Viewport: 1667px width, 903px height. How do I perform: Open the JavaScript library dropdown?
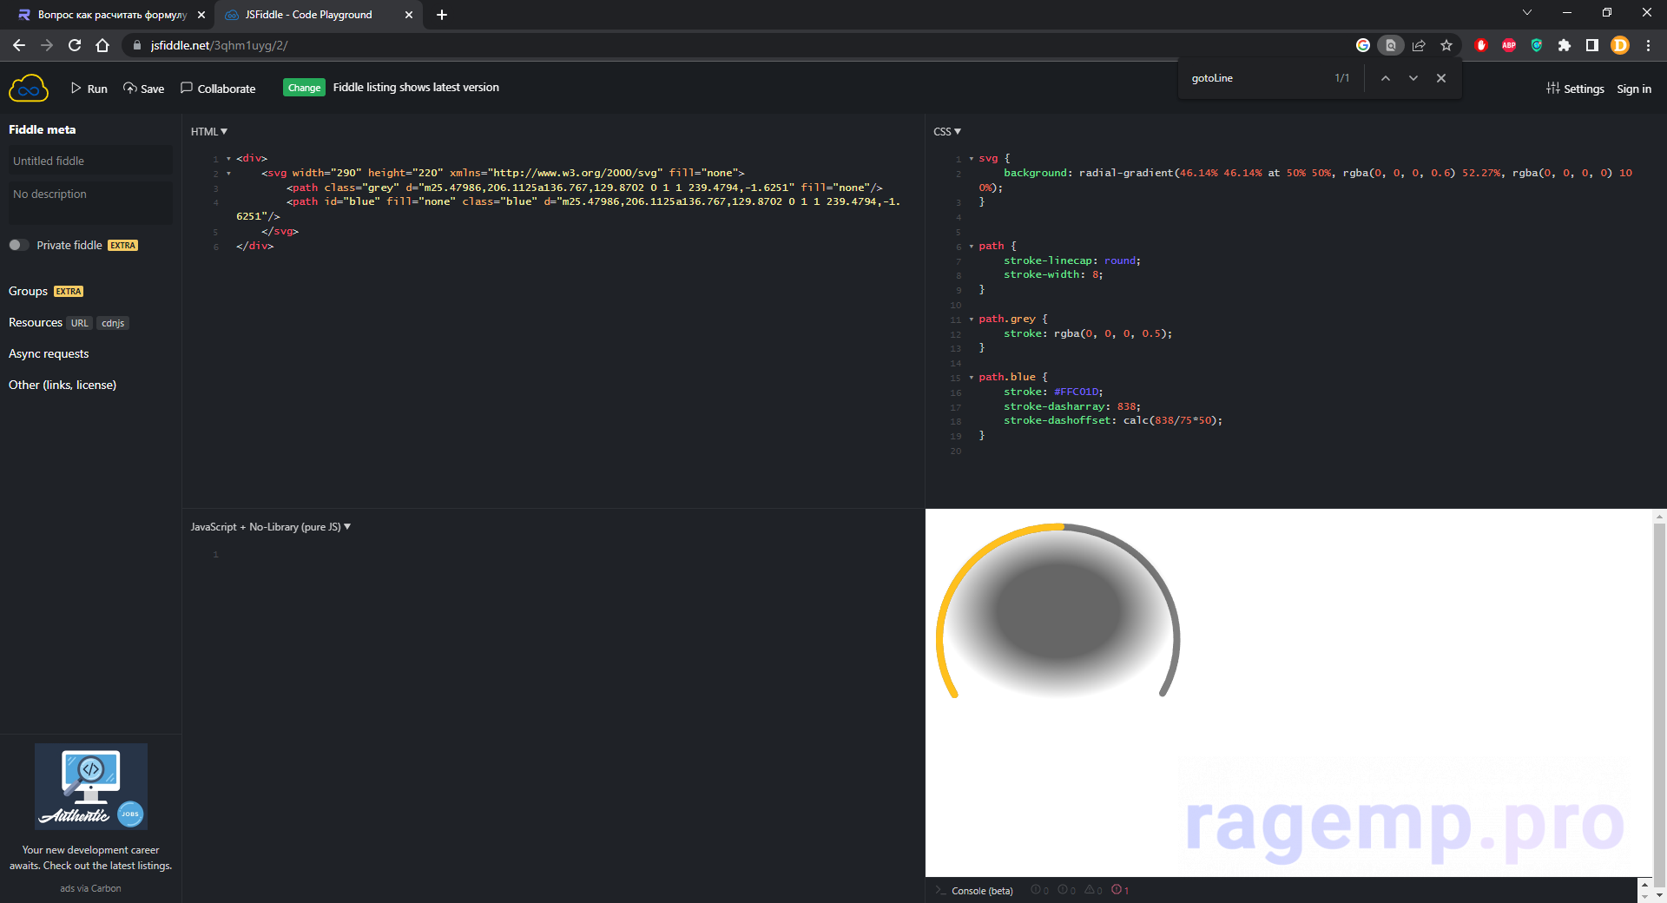pyautogui.click(x=271, y=527)
